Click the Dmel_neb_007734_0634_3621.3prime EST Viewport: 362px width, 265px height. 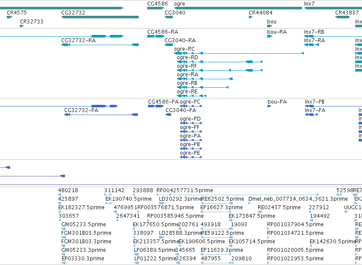click(298, 199)
